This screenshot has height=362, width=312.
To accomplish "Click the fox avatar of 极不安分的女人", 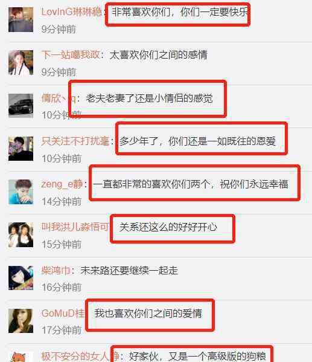I will point(21,357).
